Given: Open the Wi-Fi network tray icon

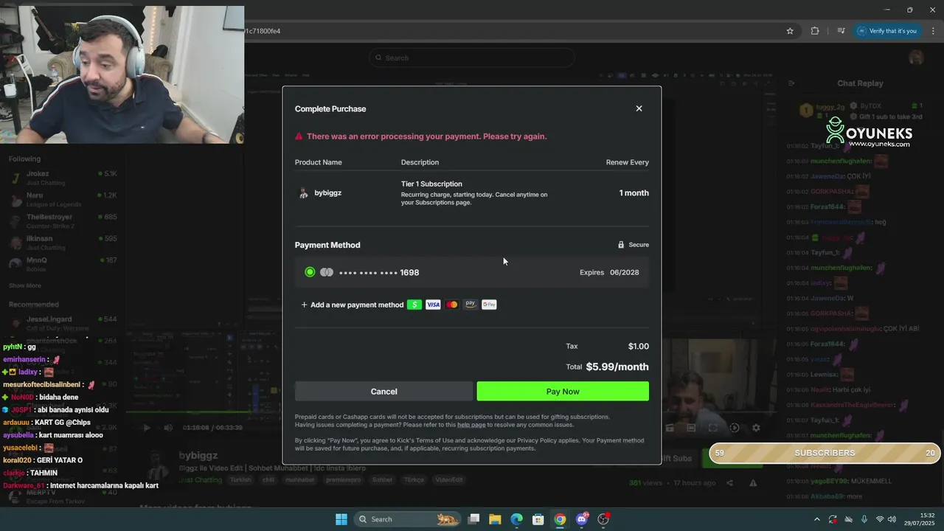Looking at the screenshot, I should pyautogui.click(x=879, y=519).
